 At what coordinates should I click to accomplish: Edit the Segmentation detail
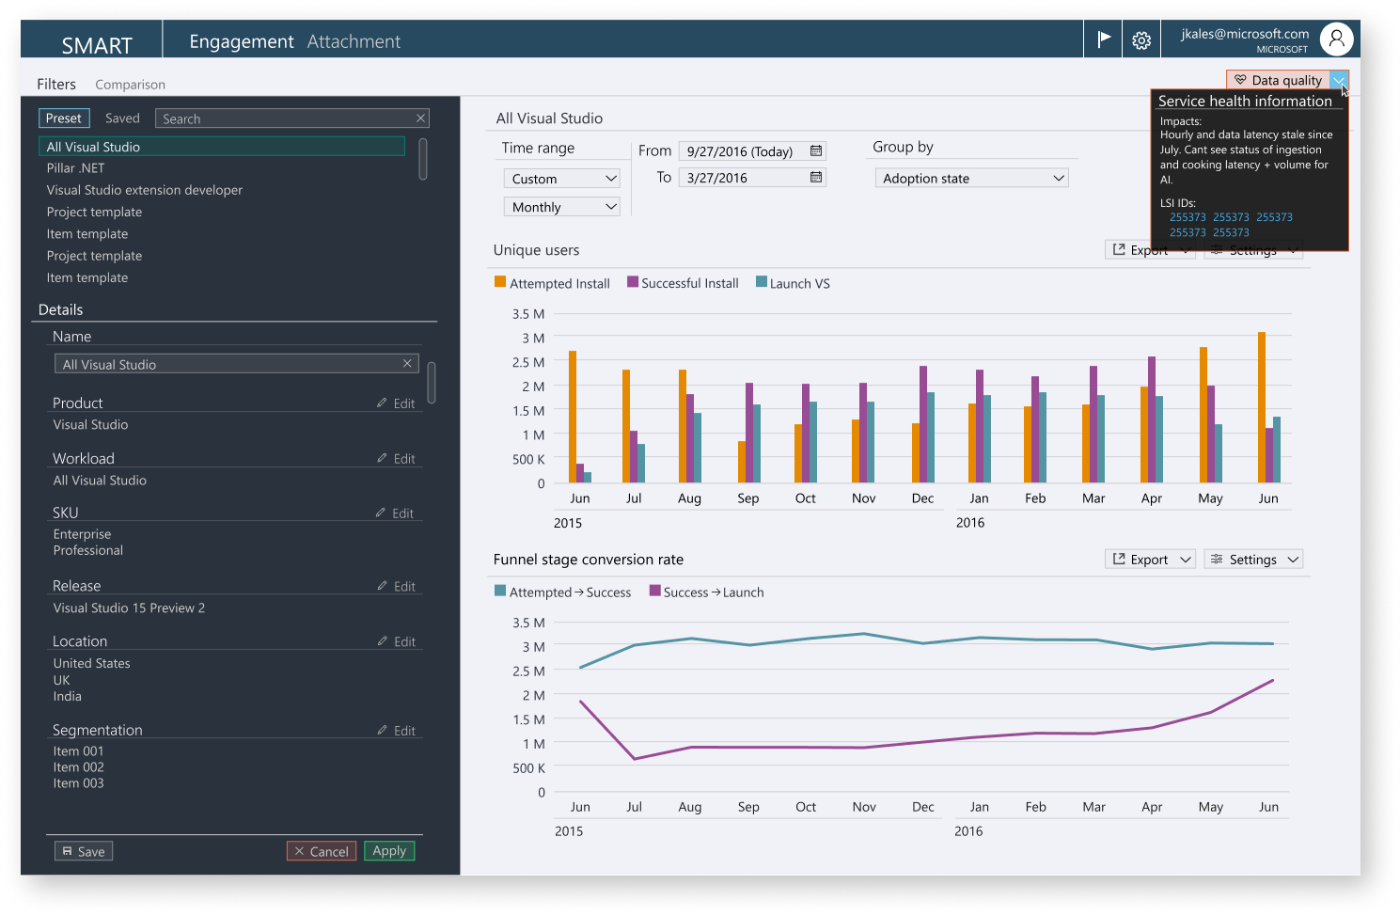point(396,731)
